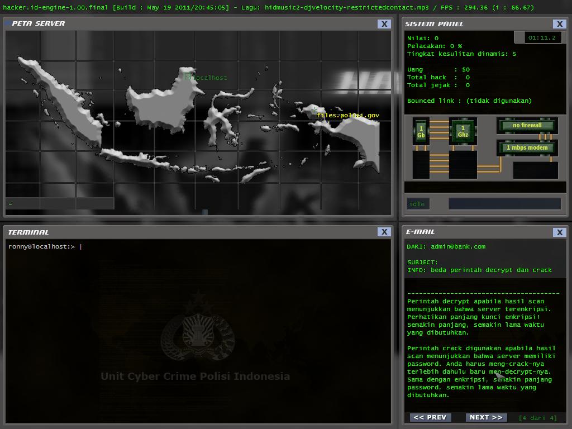Close the Terminal window

click(x=384, y=232)
